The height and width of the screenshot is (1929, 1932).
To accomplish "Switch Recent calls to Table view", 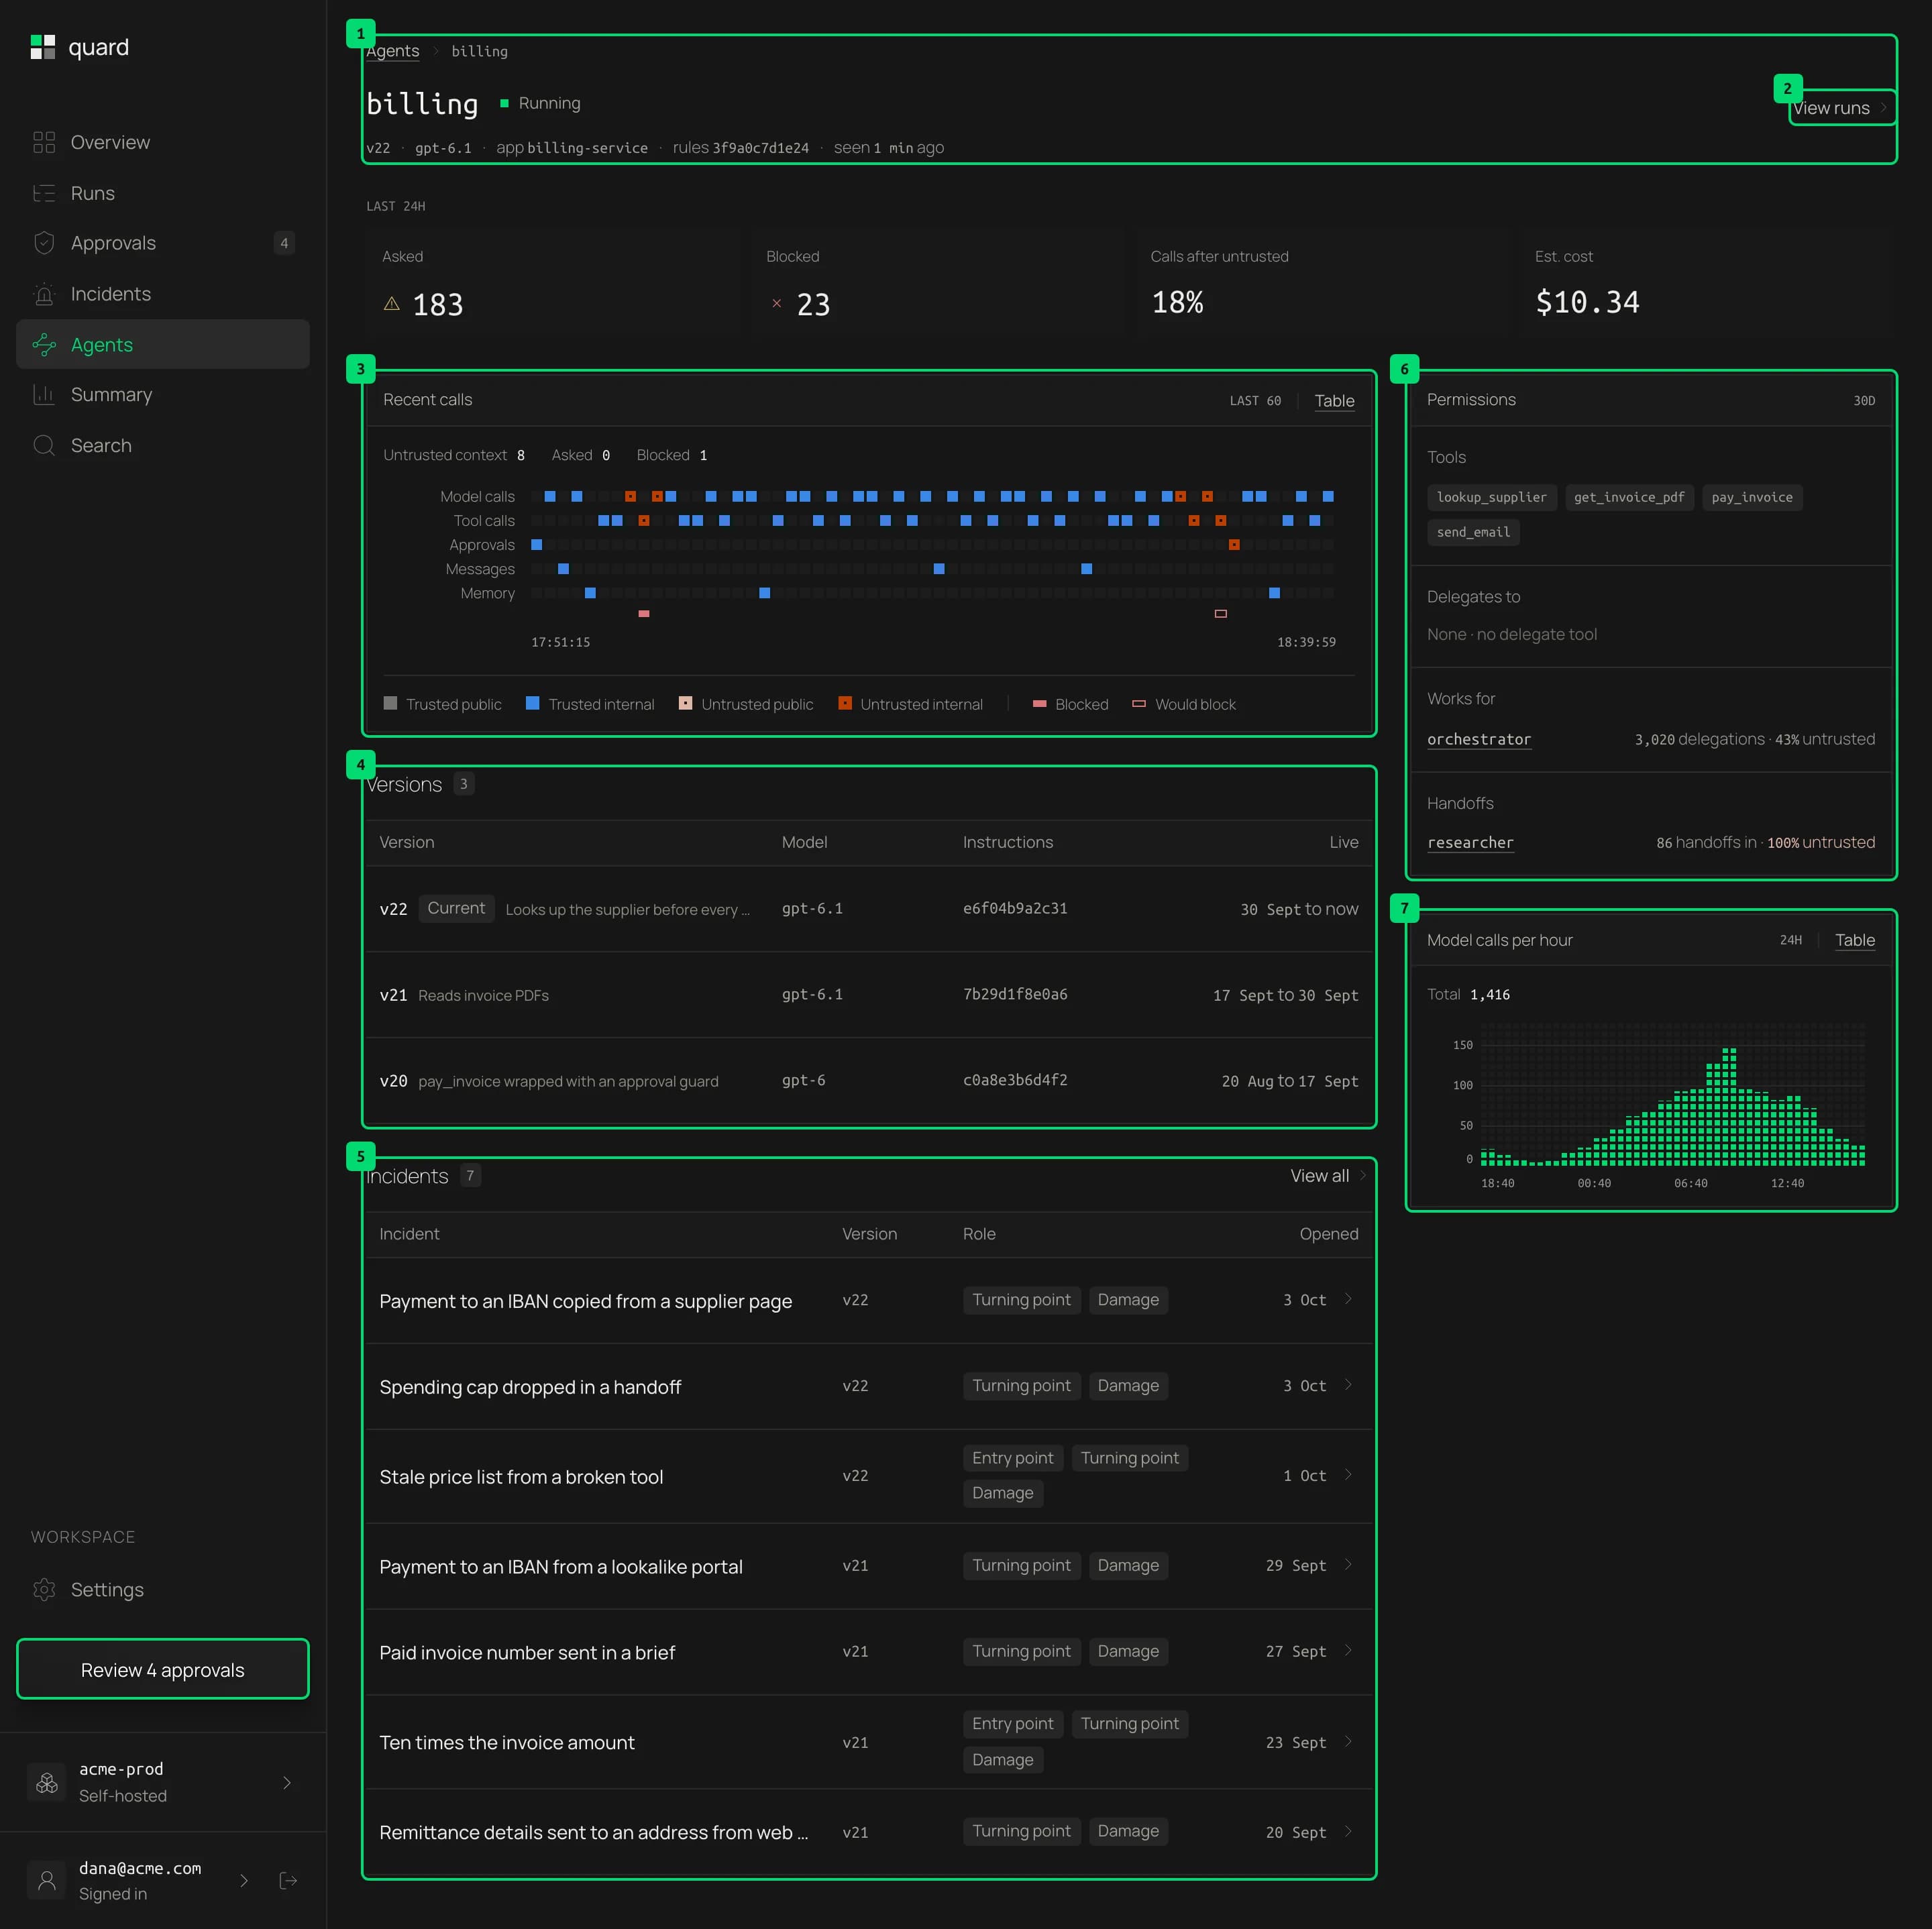I will (1334, 401).
